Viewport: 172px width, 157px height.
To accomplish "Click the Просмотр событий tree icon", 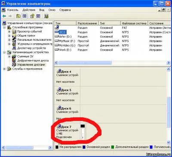I will (14, 31).
